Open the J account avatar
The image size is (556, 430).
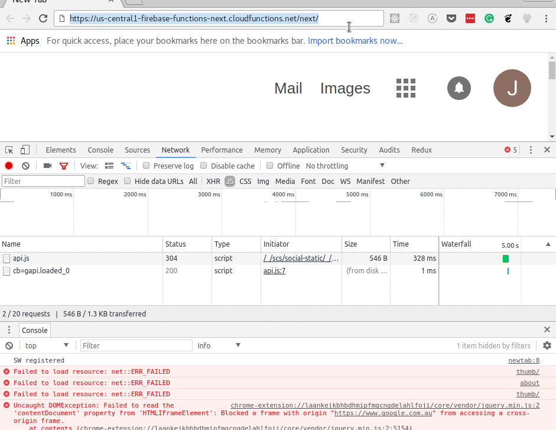point(512,88)
